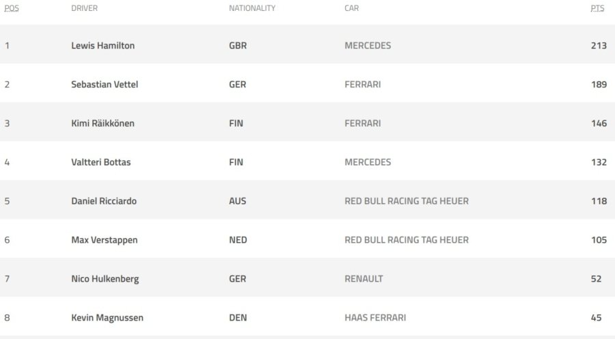Click RENAULT team link
Image resolution: width=615 pixels, height=339 pixels.
(364, 279)
